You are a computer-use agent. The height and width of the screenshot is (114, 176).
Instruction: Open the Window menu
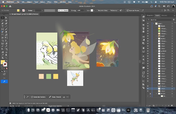click(x=63, y=2)
